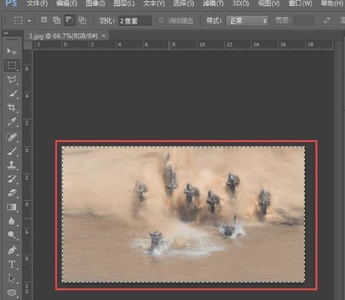This screenshot has height=300, width=345.
Task: Select the Brush tool
Action: (12, 151)
